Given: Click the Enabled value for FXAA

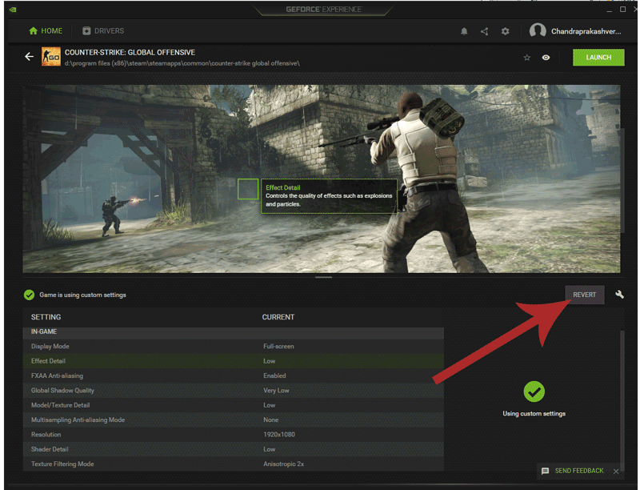Looking at the screenshot, I should [x=274, y=376].
